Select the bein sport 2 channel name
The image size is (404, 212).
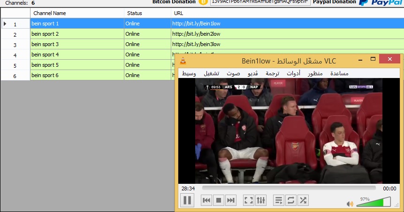45,34
